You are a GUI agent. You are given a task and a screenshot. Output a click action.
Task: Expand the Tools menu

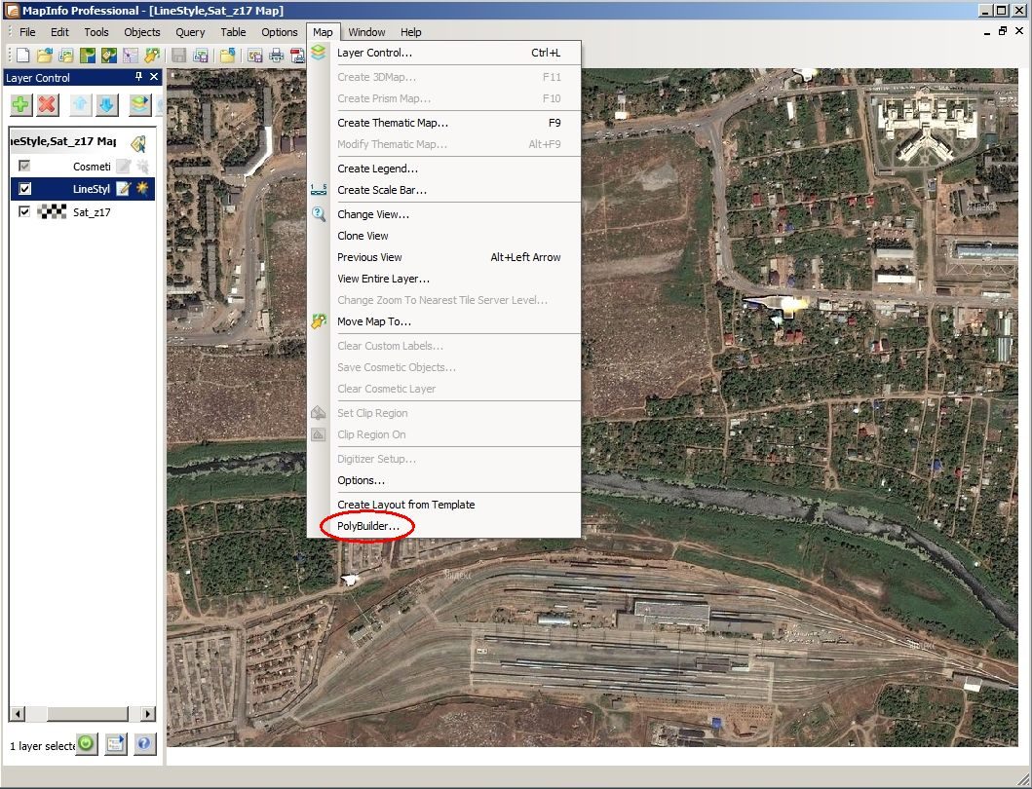96,32
